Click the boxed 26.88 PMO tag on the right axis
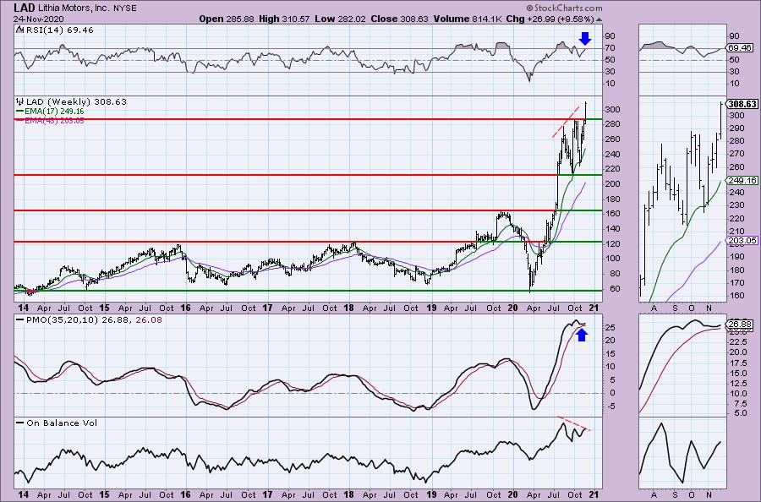Viewport: 761px width, 502px height. click(x=740, y=324)
